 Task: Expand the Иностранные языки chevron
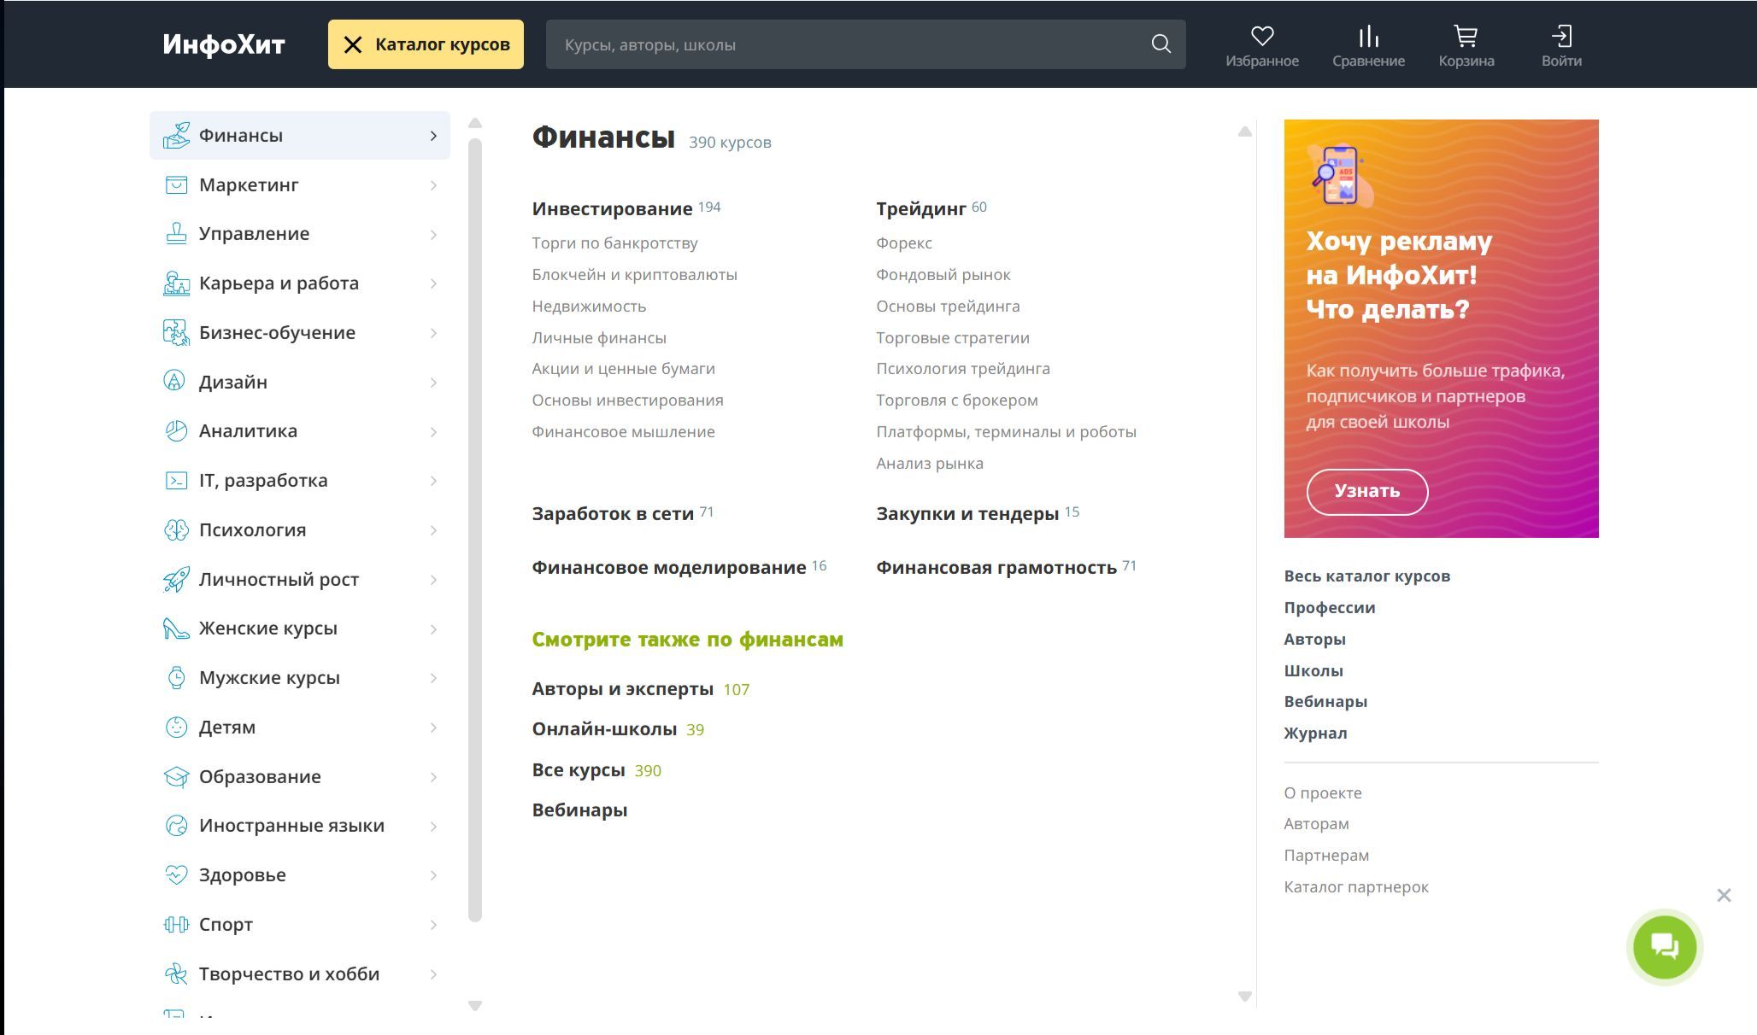433,826
